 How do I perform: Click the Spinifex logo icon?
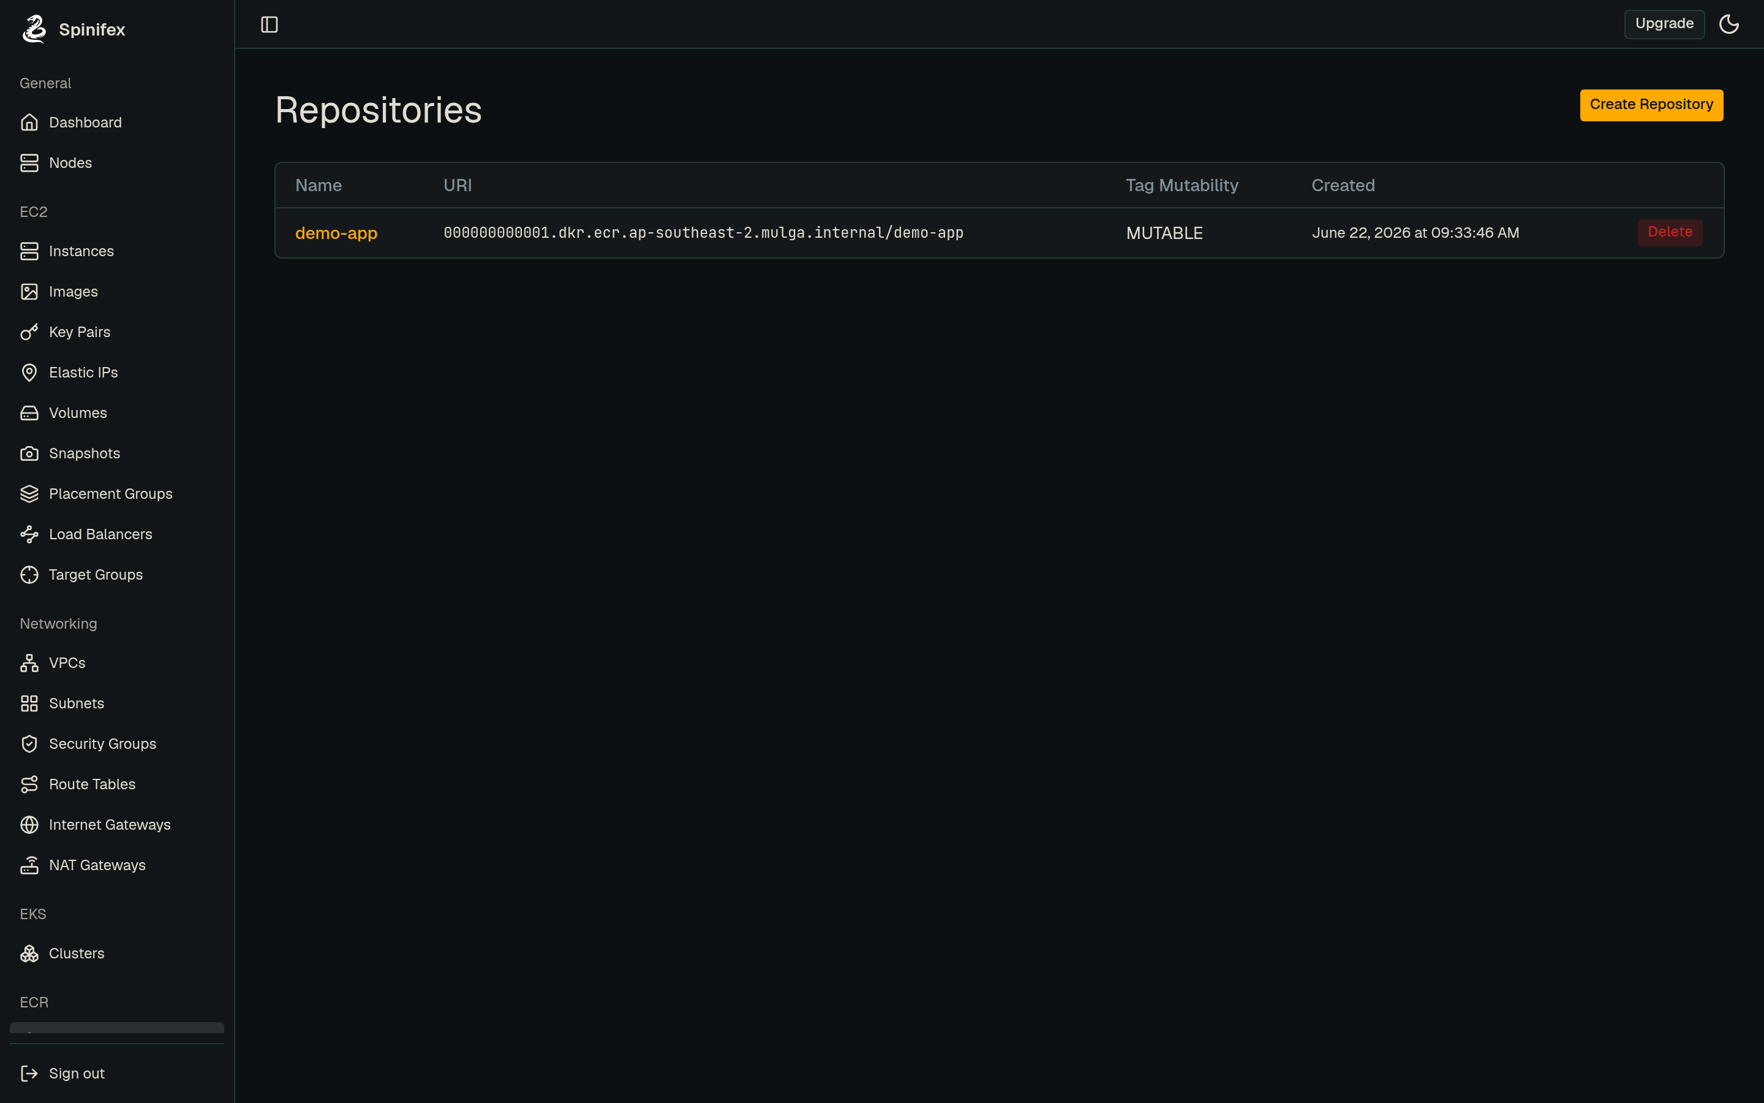pyautogui.click(x=34, y=29)
